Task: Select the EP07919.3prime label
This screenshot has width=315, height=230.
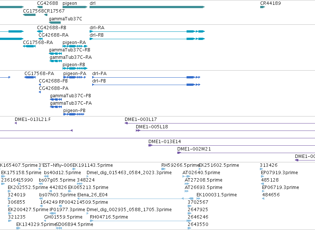Action: pyautogui.click(x=279, y=173)
